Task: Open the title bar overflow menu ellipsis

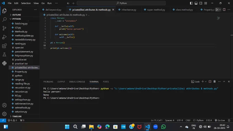Action: coord(57,3)
